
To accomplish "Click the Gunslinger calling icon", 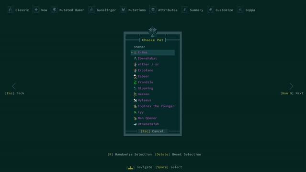I will (x=91, y=10).
